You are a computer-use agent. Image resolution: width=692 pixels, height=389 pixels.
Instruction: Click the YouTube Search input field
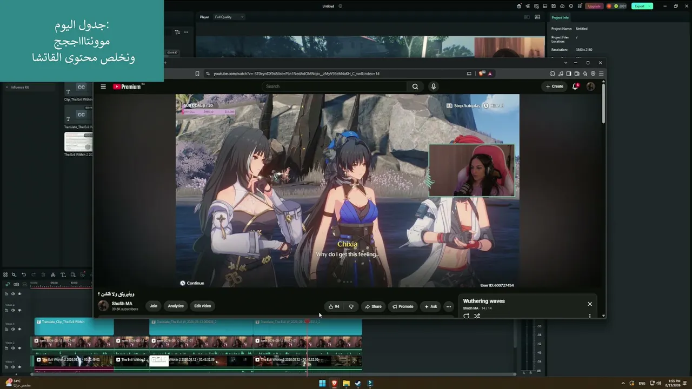[x=334, y=86]
